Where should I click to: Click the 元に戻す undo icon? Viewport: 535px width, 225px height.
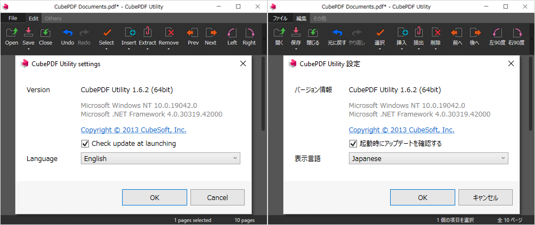click(x=337, y=33)
